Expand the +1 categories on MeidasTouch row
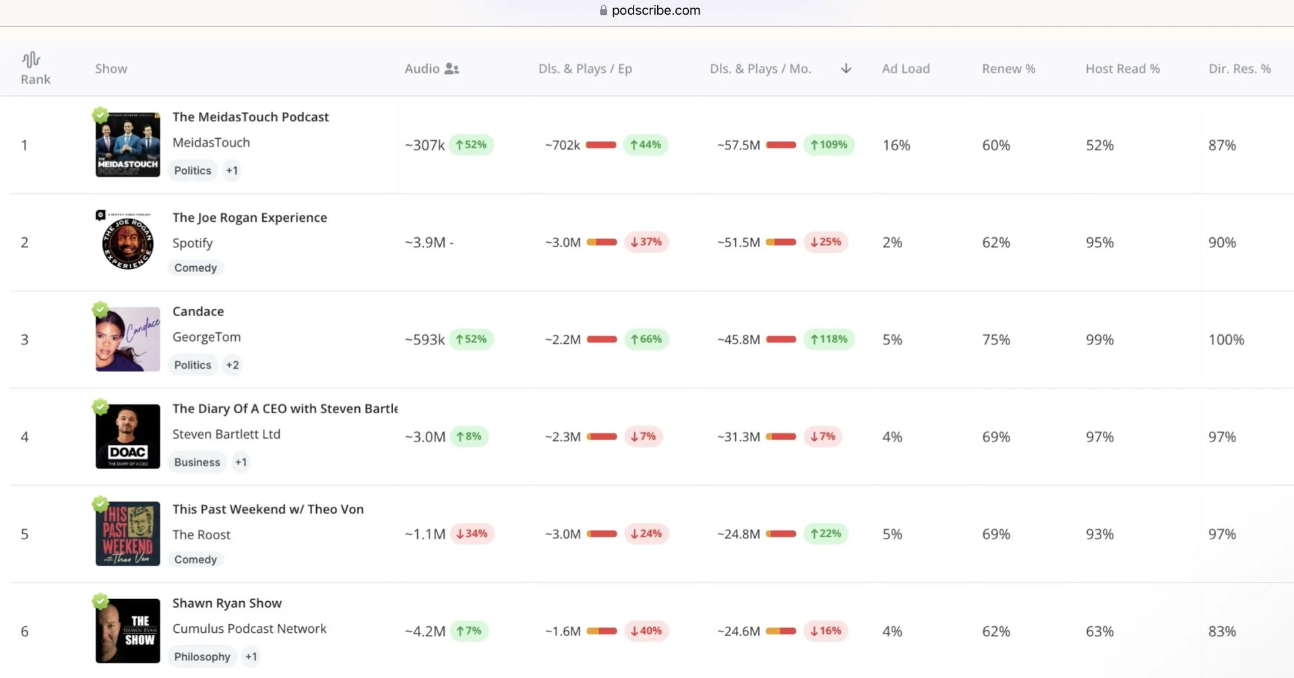Viewport: 1294px width, 678px height. 232,171
